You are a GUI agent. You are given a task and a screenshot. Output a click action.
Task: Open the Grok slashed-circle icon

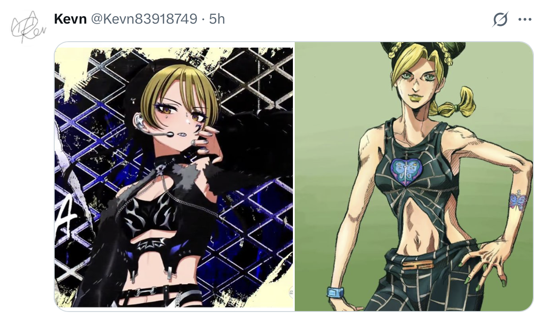pos(500,19)
